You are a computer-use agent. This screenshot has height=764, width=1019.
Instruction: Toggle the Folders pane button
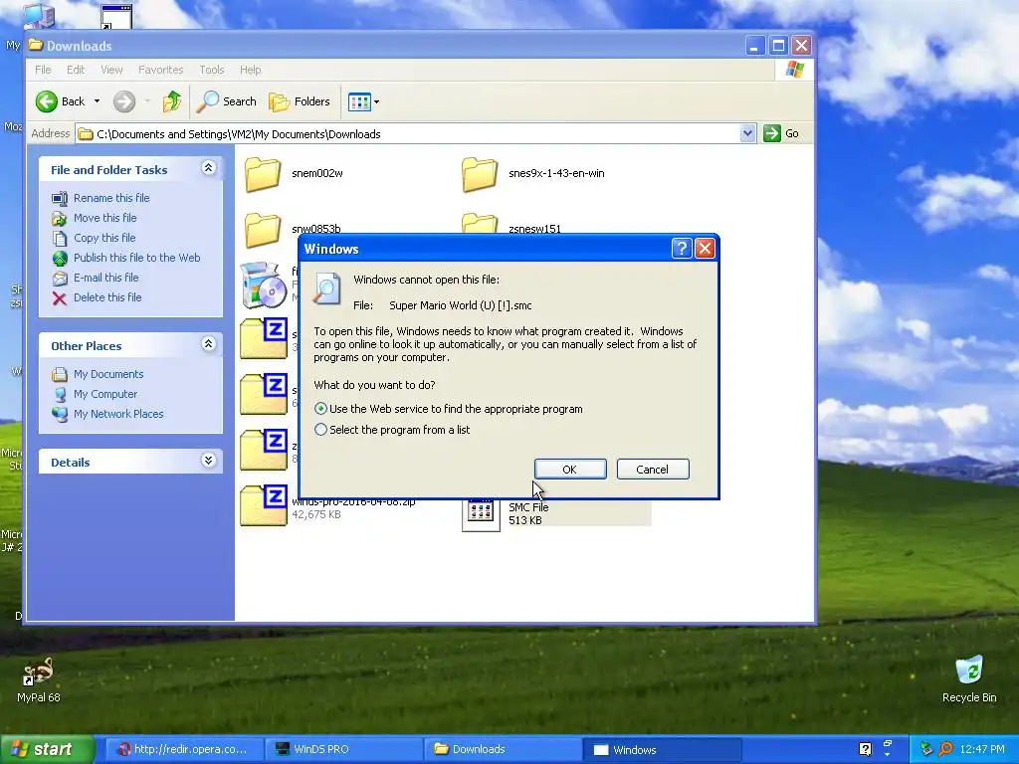[x=300, y=101]
